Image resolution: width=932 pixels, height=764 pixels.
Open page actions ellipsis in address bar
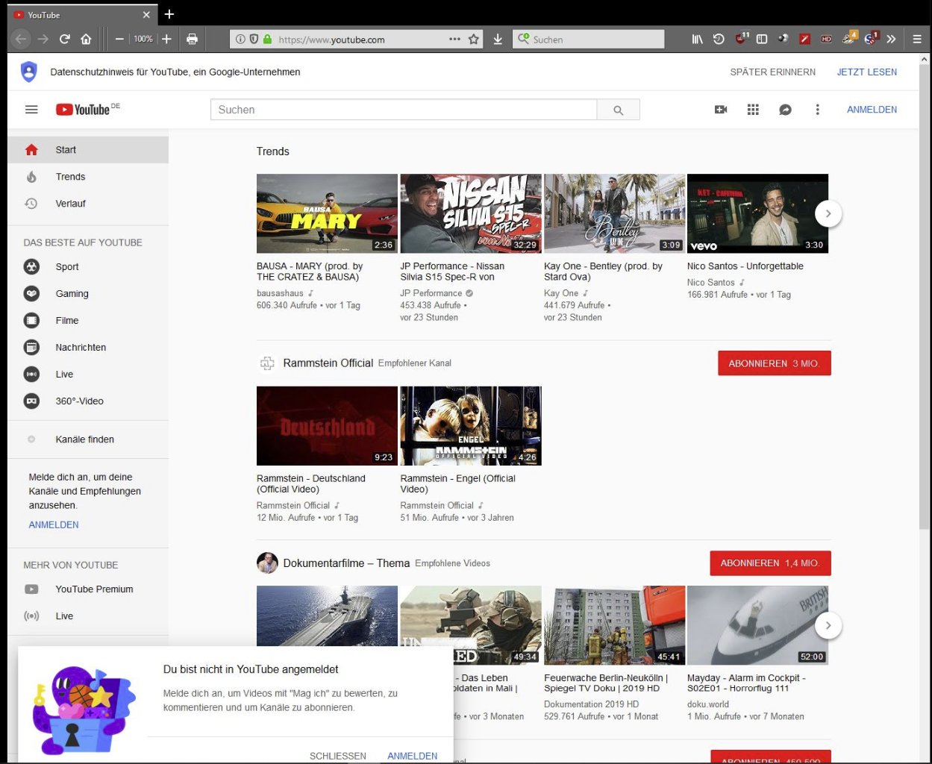click(454, 40)
